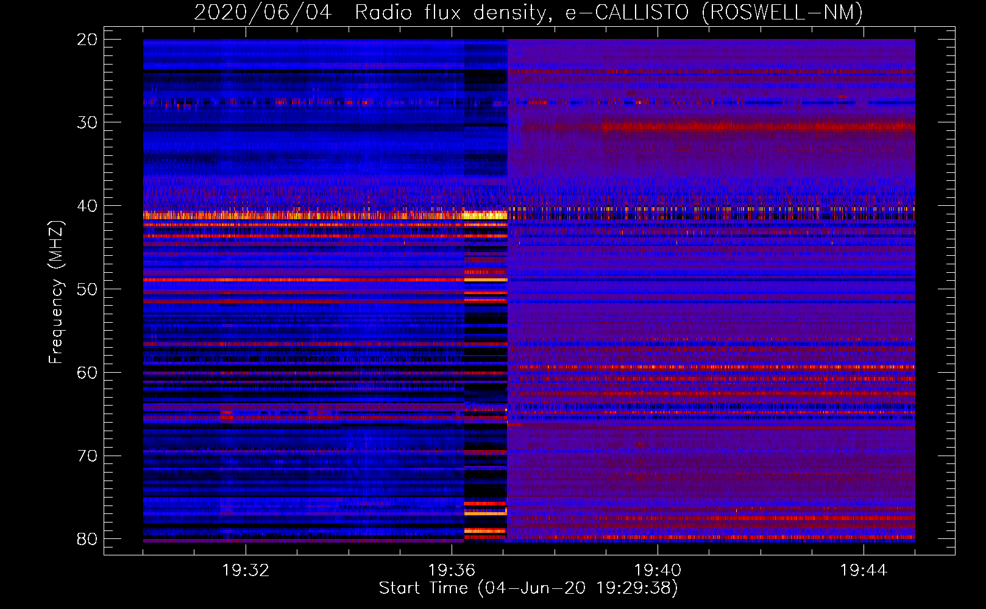Click the 19:40 time tick label
This screenshot has width=986, height=609.
(x=658, y=571)
